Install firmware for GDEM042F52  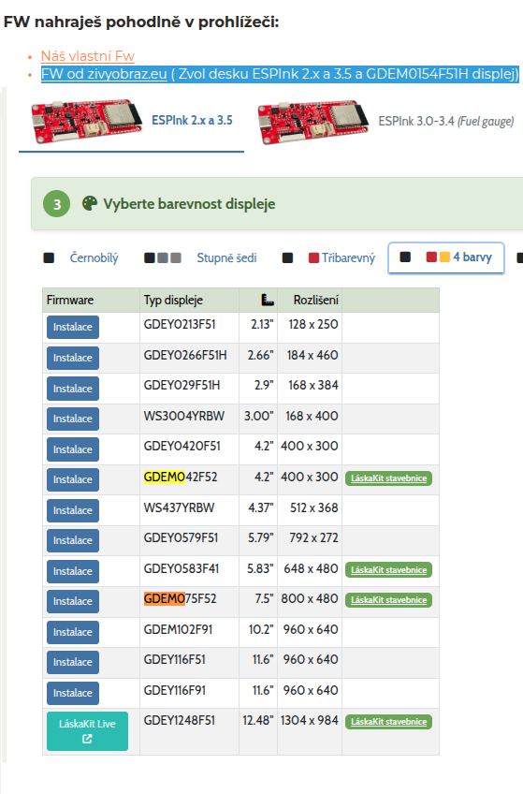point(73,479)
